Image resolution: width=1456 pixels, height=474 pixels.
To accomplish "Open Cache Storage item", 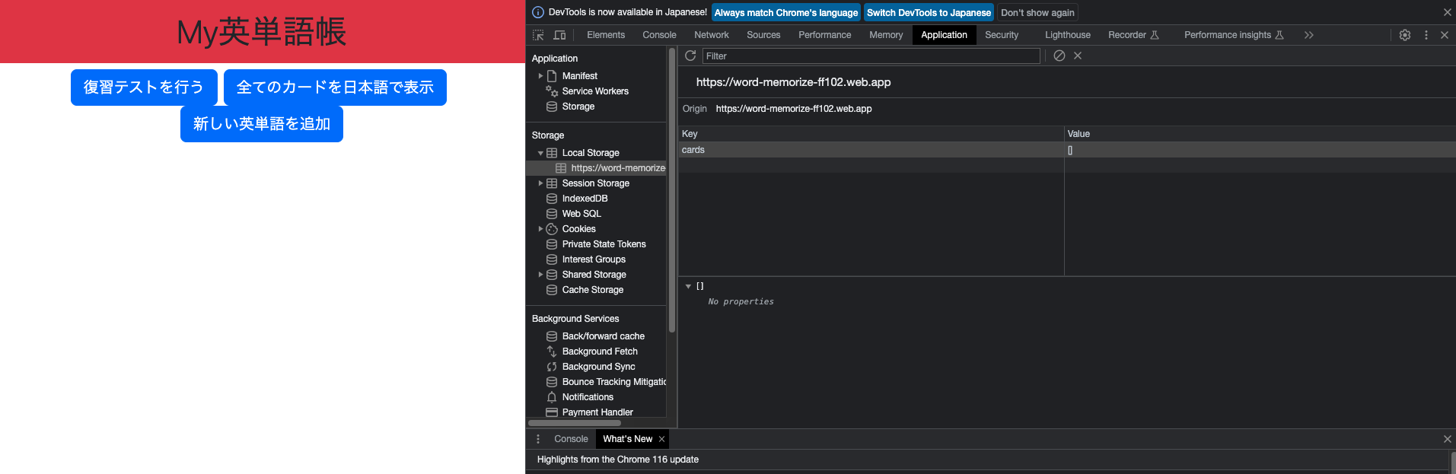I will tap(592, 290).
